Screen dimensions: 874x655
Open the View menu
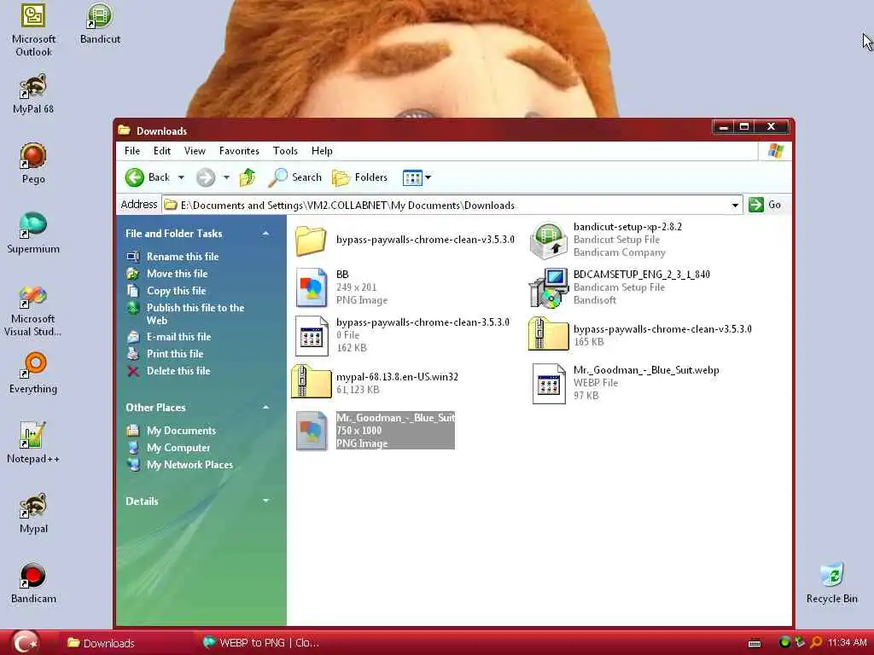coord(195,151)
